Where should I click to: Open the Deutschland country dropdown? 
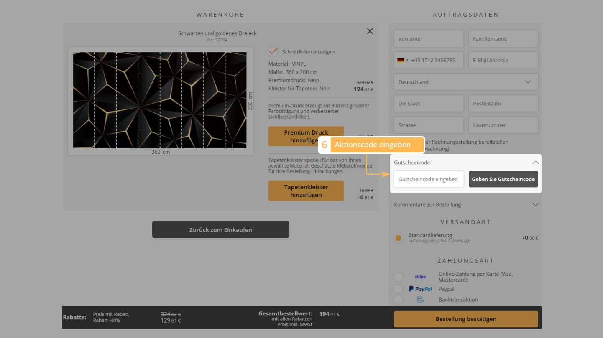(465, 82)
